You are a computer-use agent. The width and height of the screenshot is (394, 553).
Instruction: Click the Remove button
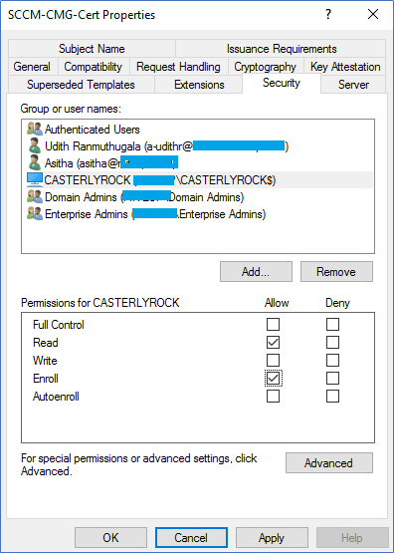336,272
